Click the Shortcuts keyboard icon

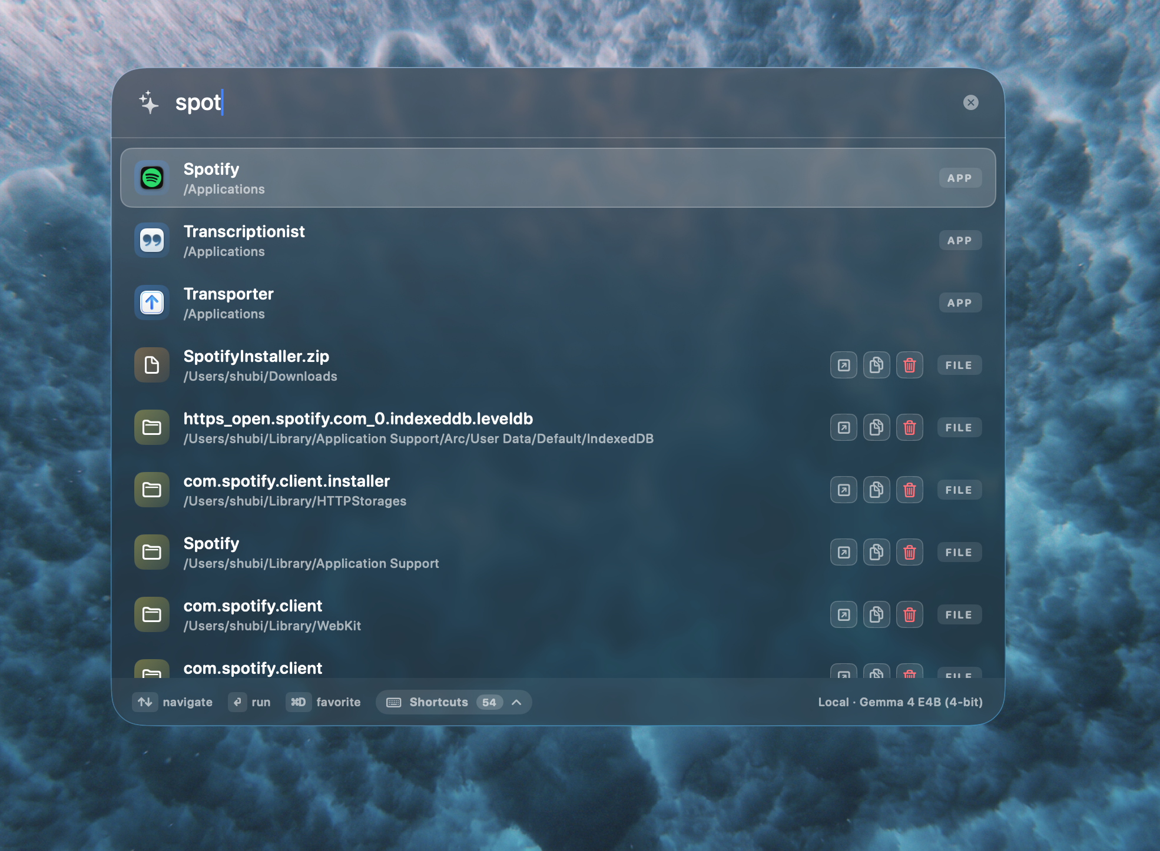[x=394, y=702]
